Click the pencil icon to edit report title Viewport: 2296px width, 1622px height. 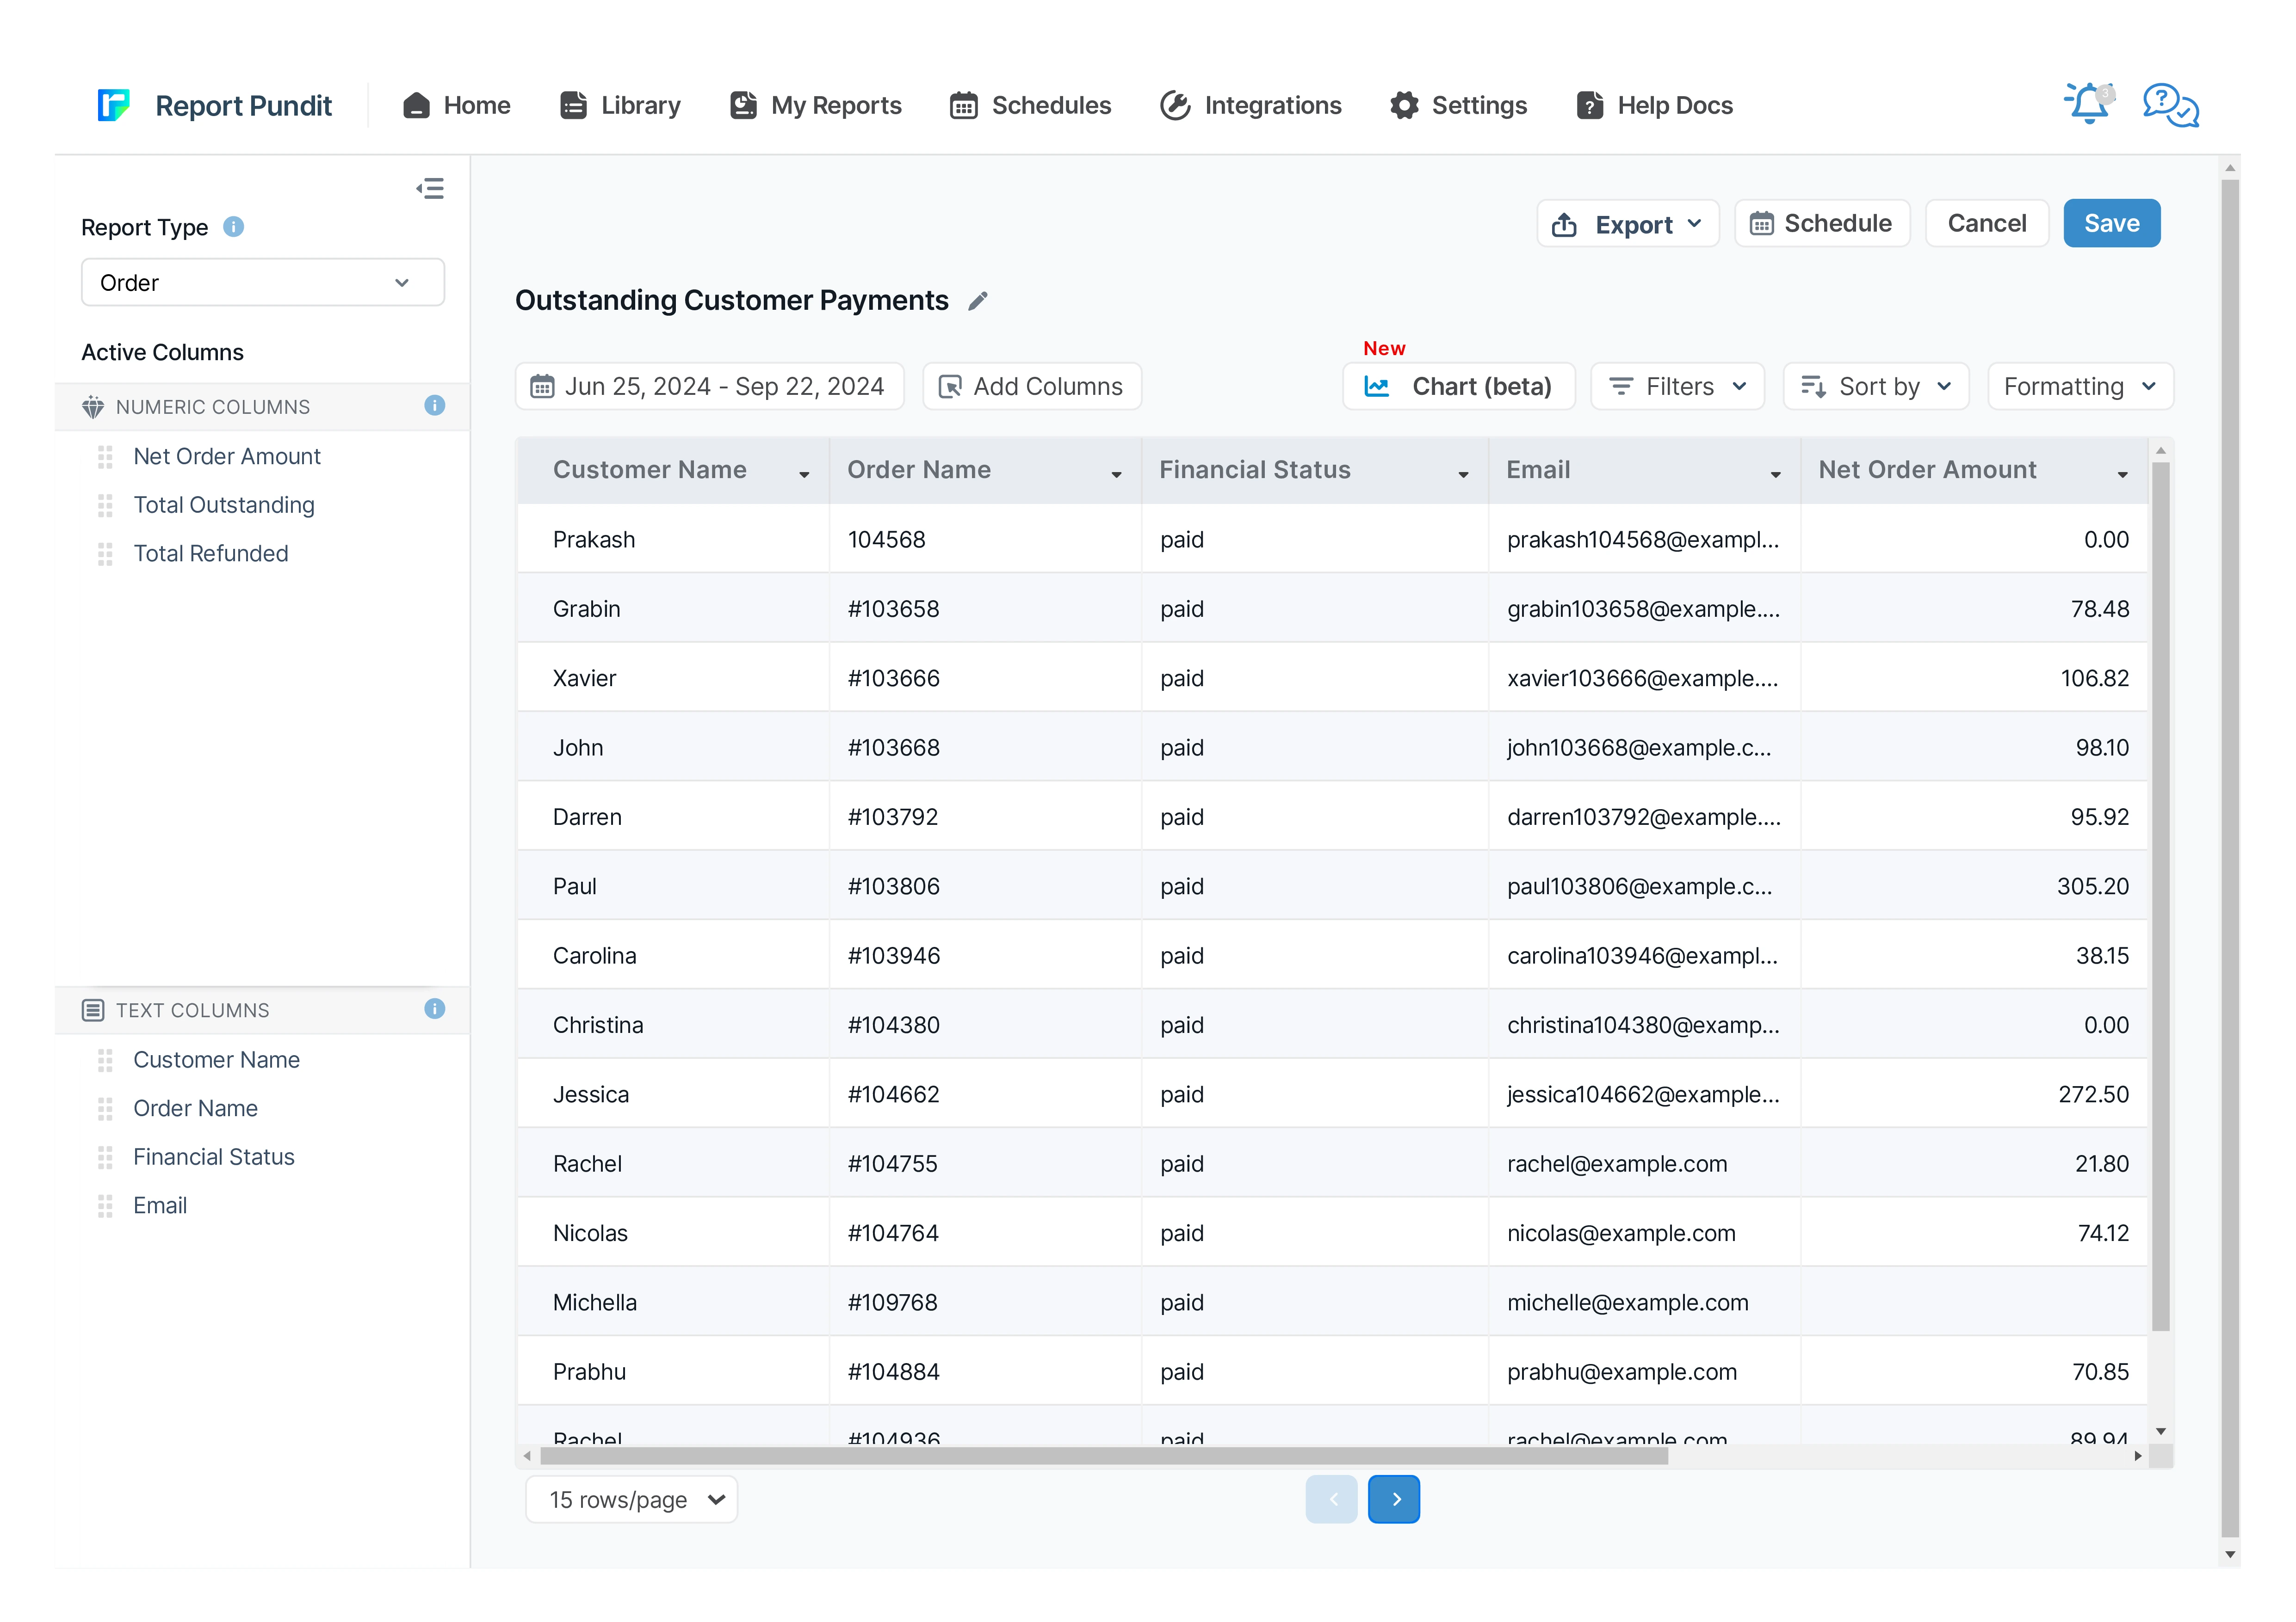pos(978,301)
